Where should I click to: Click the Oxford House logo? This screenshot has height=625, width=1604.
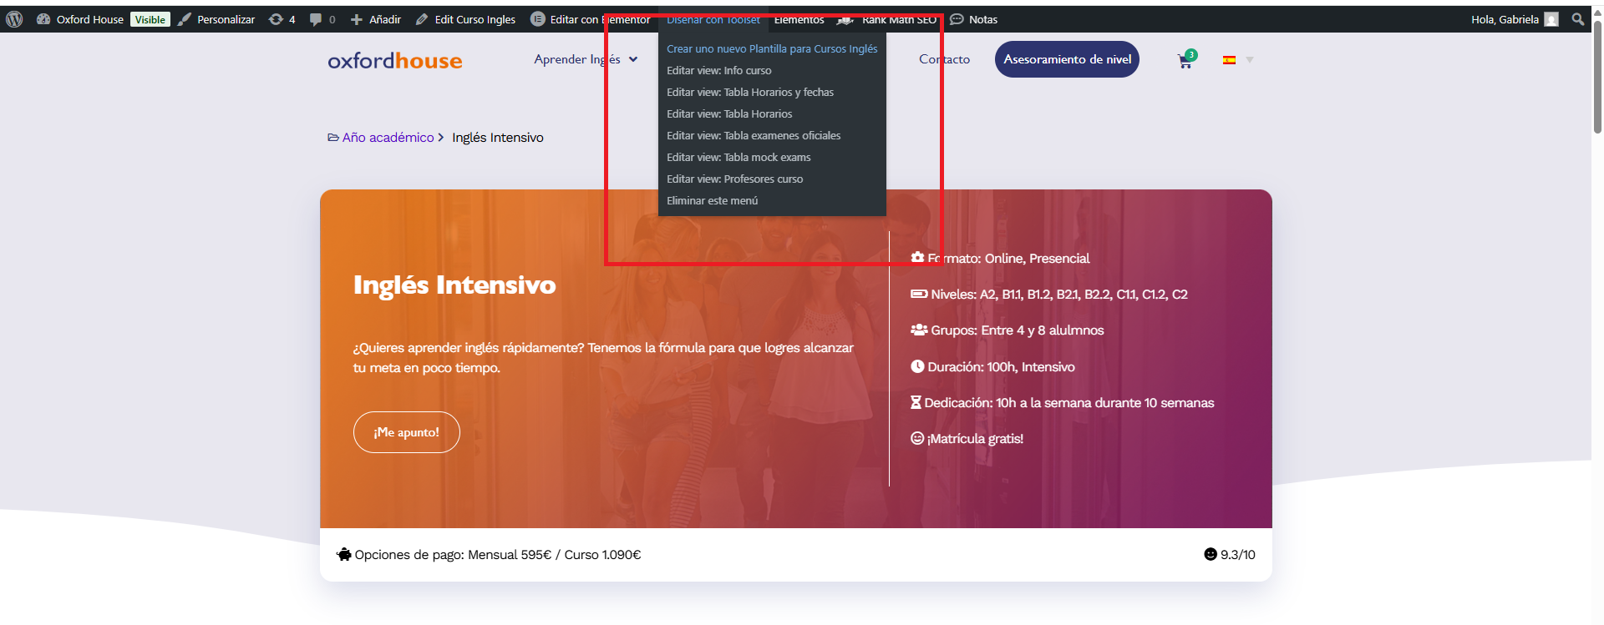pos(394,60)
